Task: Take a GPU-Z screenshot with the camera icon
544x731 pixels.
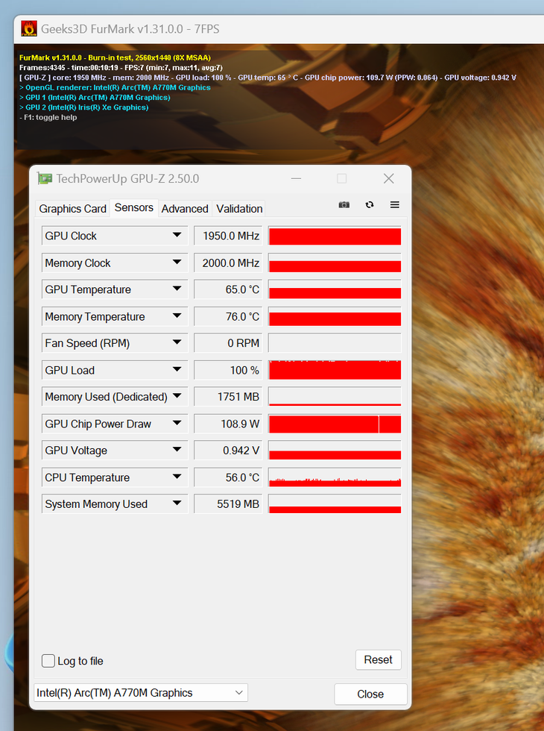Action: pyautogui.click(x=344, y=204)
